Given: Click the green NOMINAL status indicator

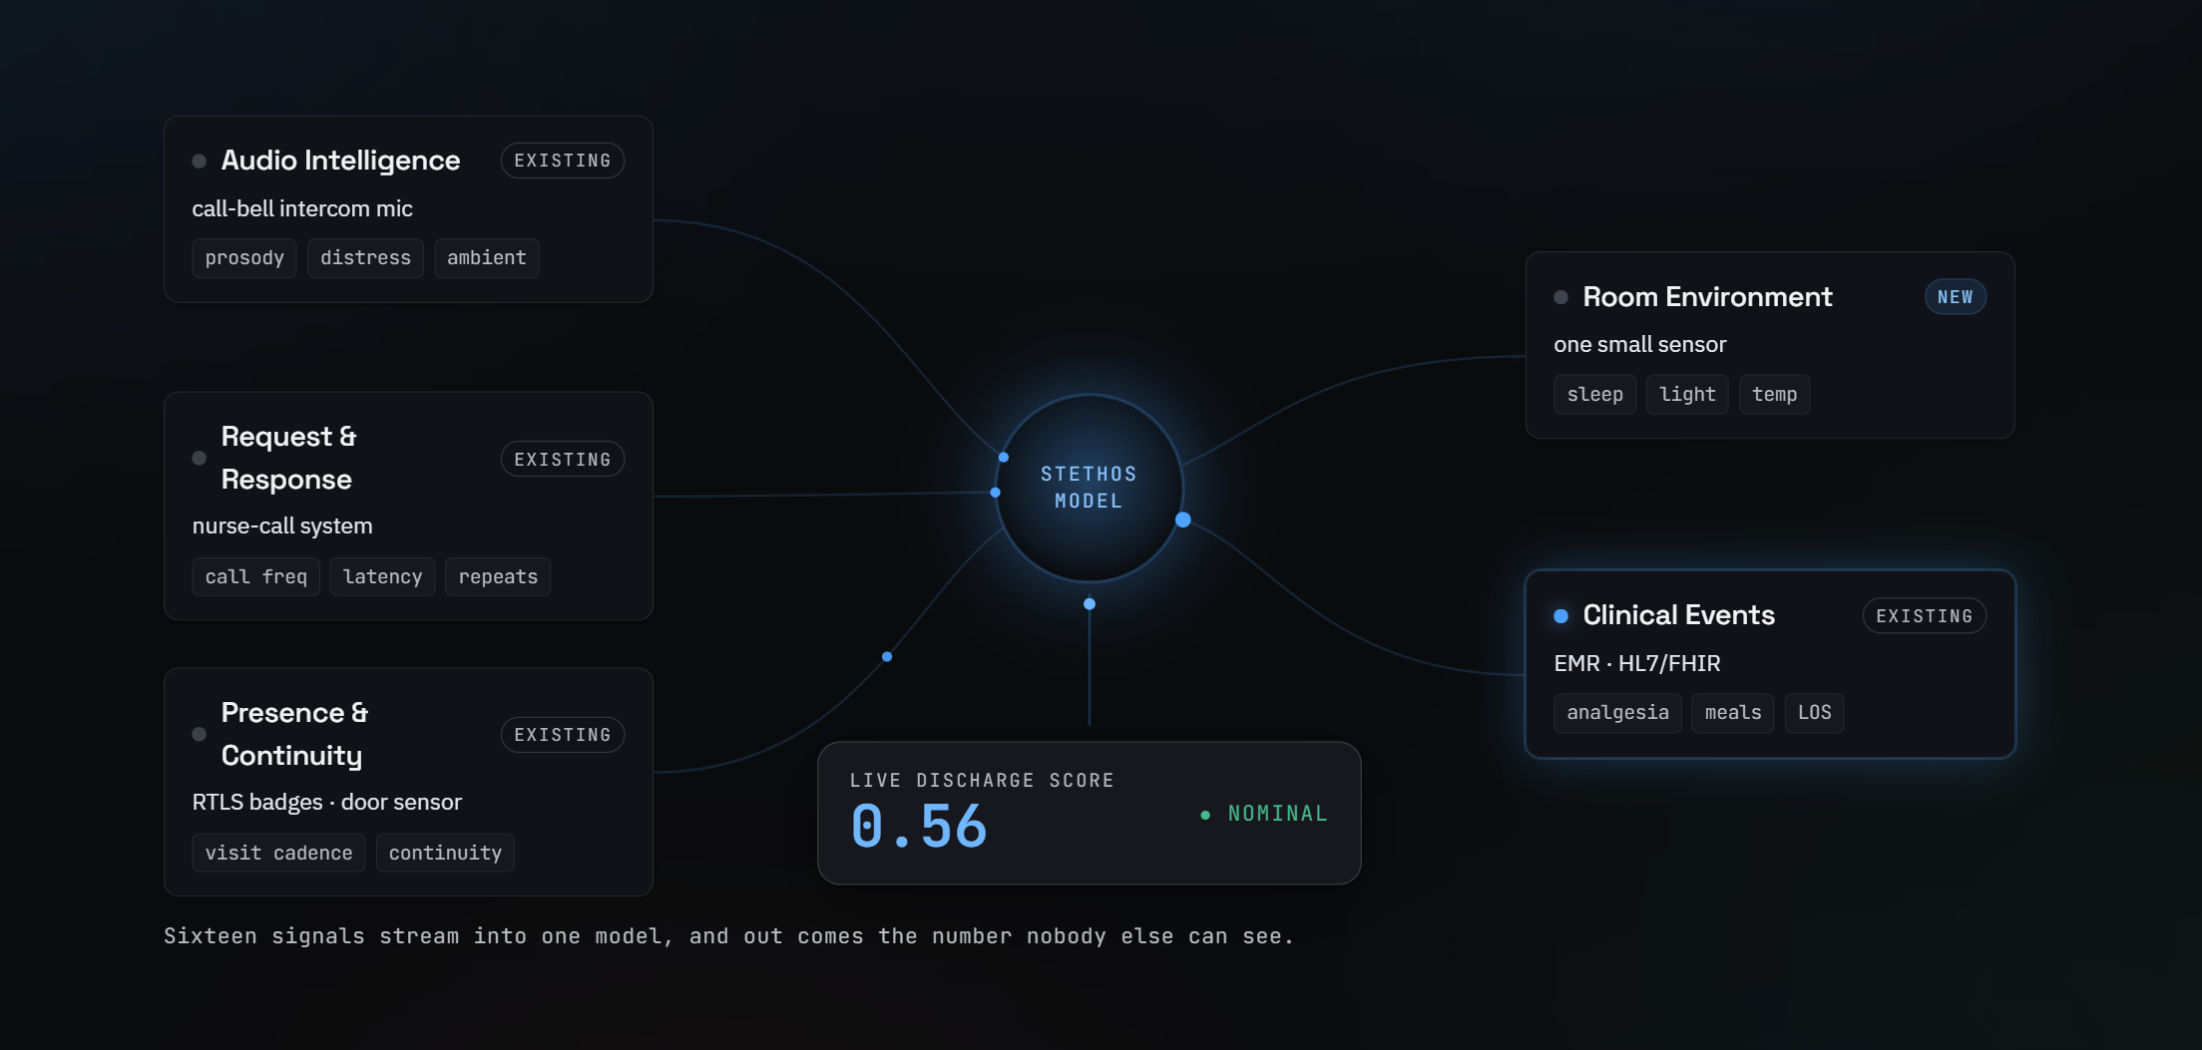Looking at the screenshot, I should tap(1264, 814).
